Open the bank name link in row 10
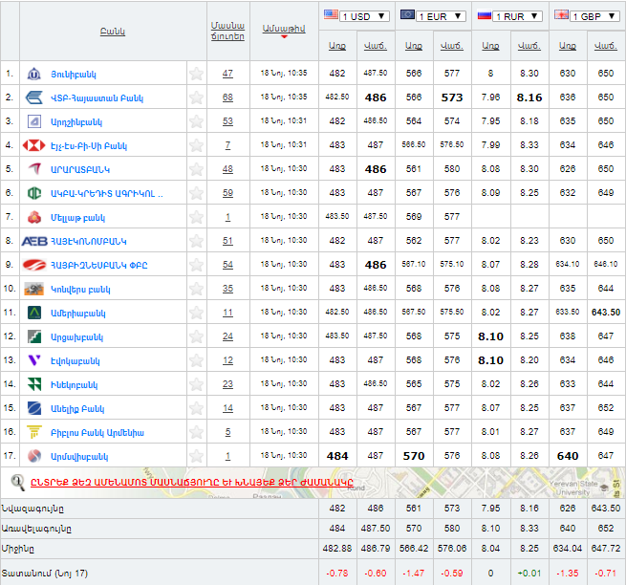This screenshot has height=585, width=626. pyautogui.click(x=80, y=290)
